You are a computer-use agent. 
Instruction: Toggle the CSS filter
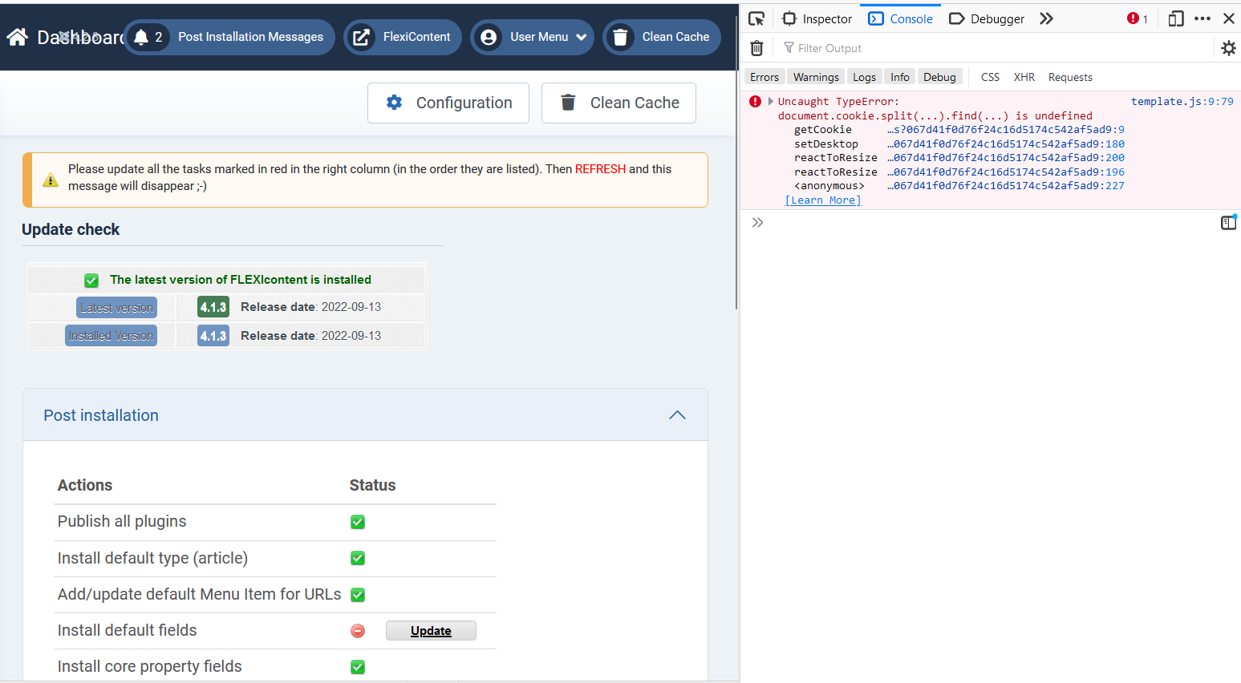click(990, 77)
